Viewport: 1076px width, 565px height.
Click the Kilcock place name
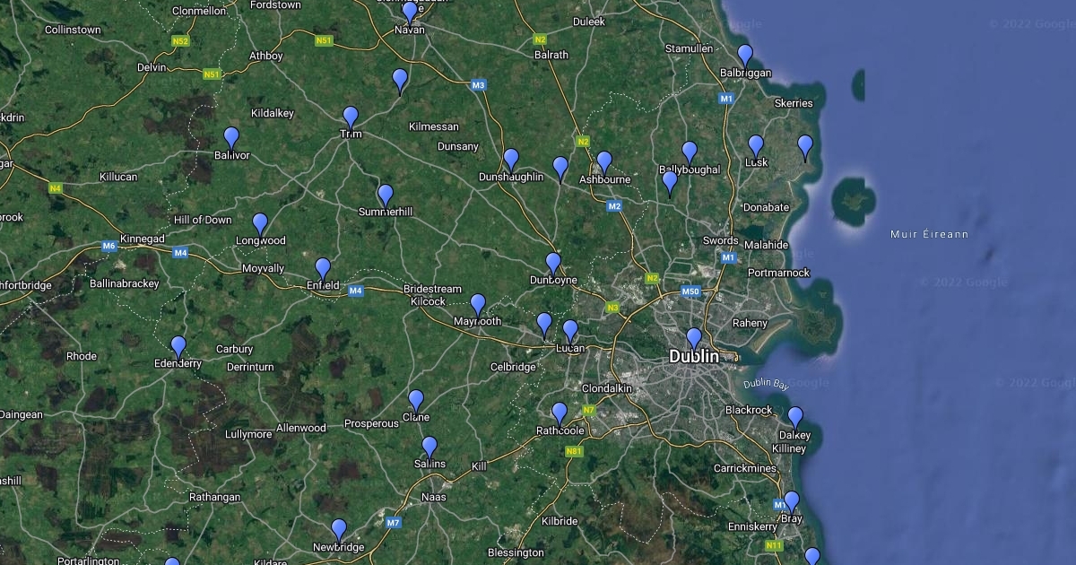click(x=428, y=302)
